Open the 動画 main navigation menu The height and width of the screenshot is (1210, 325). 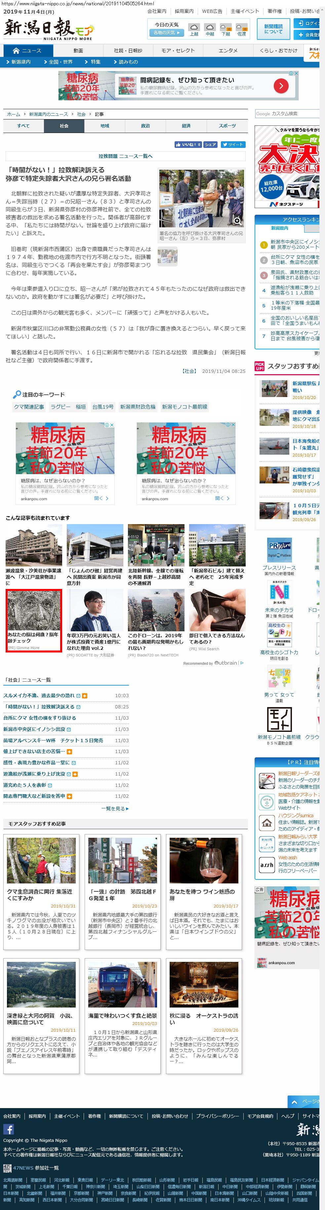coord(78,51)
